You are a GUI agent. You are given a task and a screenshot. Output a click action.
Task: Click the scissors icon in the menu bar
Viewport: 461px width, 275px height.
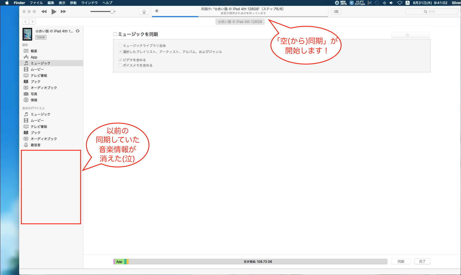click(x=370, y=3)
